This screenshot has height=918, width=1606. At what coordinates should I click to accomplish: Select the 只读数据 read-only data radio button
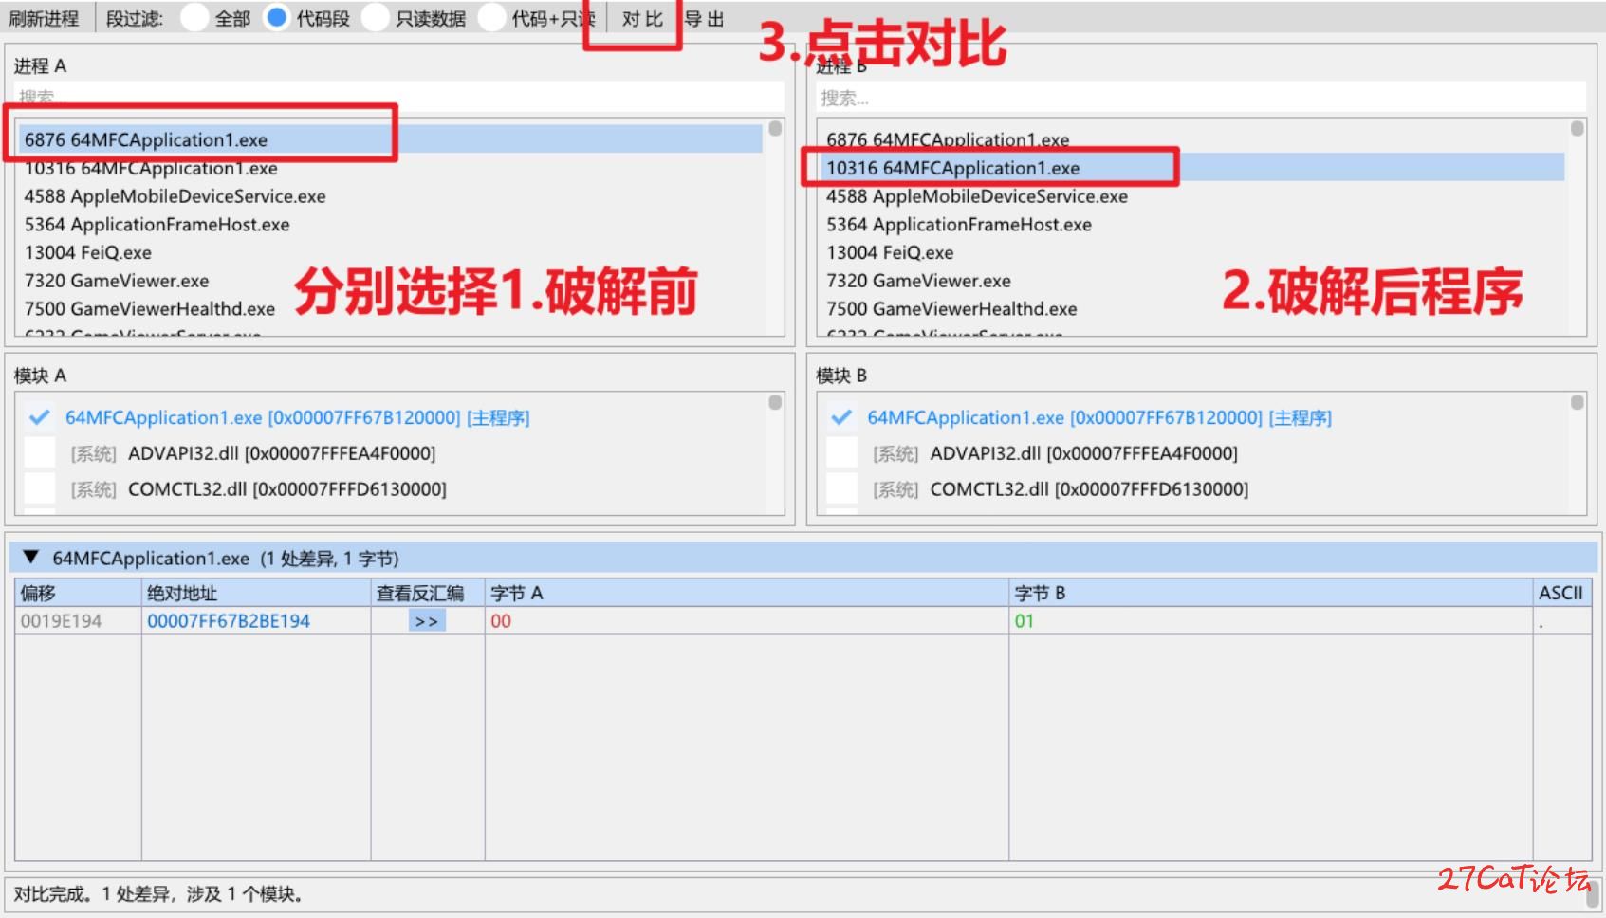click(x=376, y=18)
